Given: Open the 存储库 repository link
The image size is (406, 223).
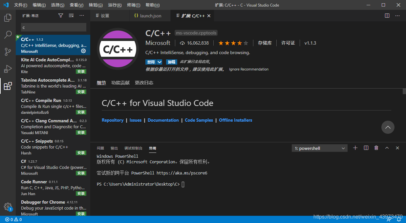Looking at the screenshot, I should (265, 43).
